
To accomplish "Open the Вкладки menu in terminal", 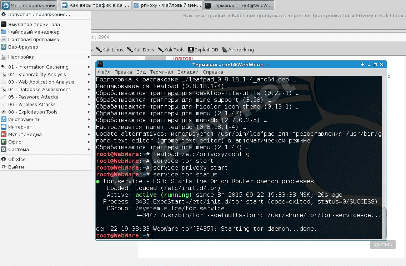I will 188,72.
